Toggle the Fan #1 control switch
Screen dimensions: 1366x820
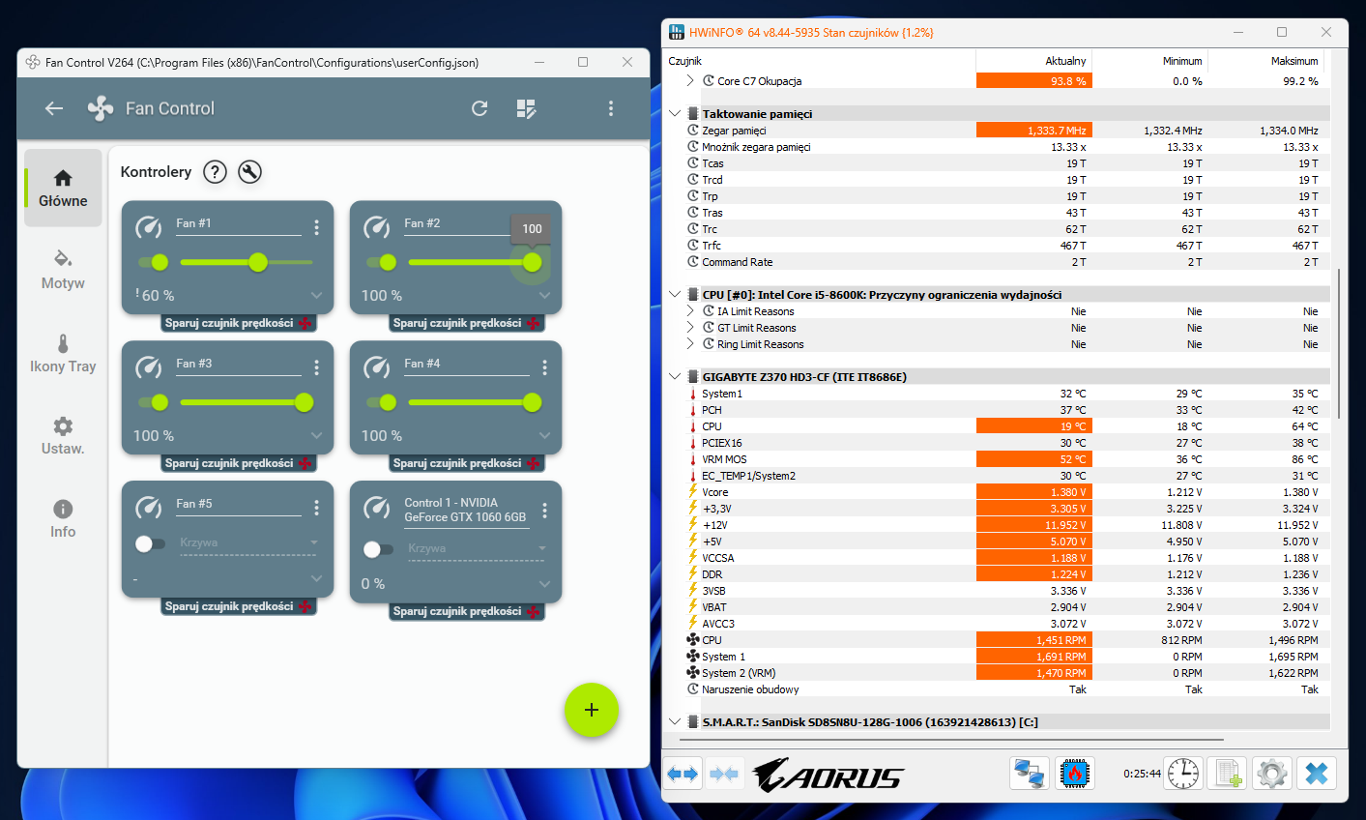pos(153,262)
